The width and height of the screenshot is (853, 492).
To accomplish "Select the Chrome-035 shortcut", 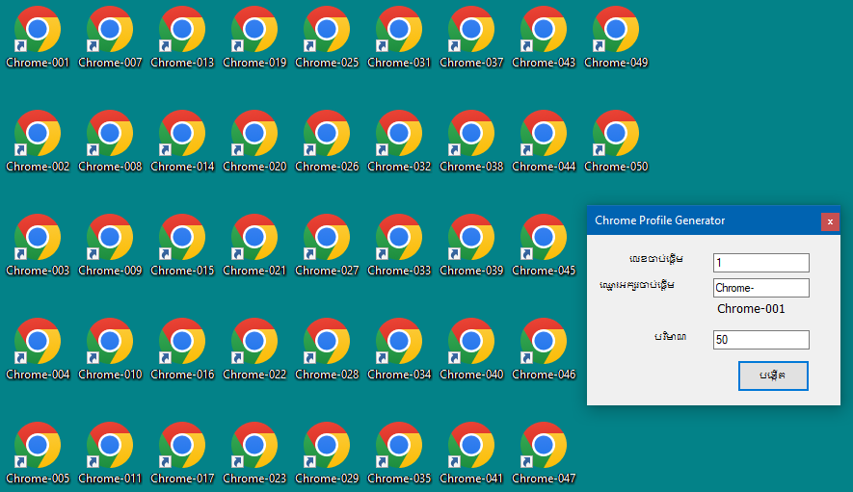I will pos(399,453).
